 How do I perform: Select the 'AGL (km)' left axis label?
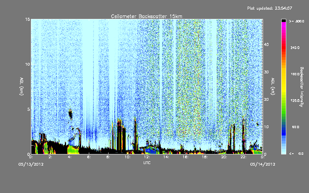(21, 86)
